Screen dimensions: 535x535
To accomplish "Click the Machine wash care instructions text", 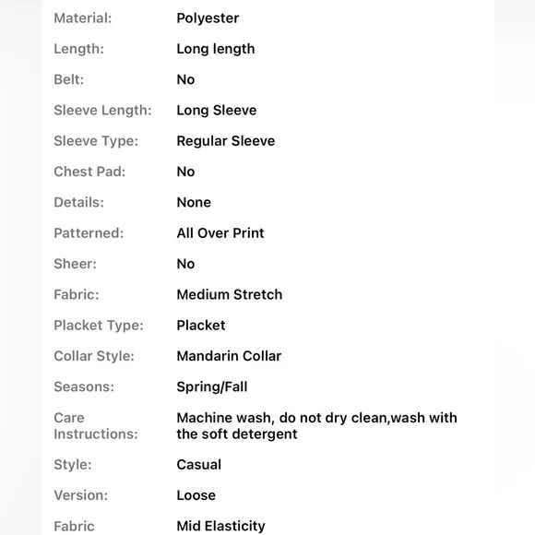I will coord(316,426).
